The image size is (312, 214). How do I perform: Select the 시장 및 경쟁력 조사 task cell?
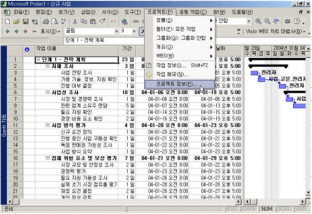pyautogui.click(x=77, y=99)
